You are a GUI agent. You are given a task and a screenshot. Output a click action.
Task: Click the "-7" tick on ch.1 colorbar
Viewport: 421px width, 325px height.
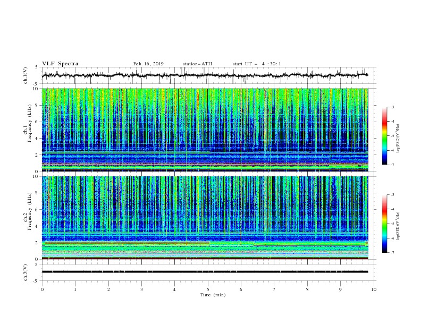(x=392, y=165)
